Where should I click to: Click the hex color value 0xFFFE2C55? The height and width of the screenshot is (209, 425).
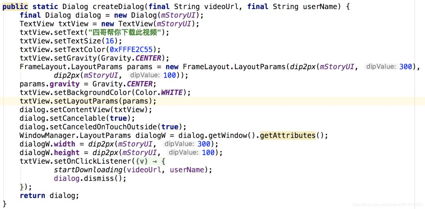131,50
